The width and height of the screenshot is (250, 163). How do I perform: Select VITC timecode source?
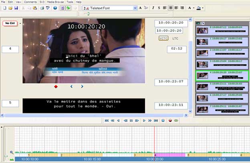click(x=163, y=38)
